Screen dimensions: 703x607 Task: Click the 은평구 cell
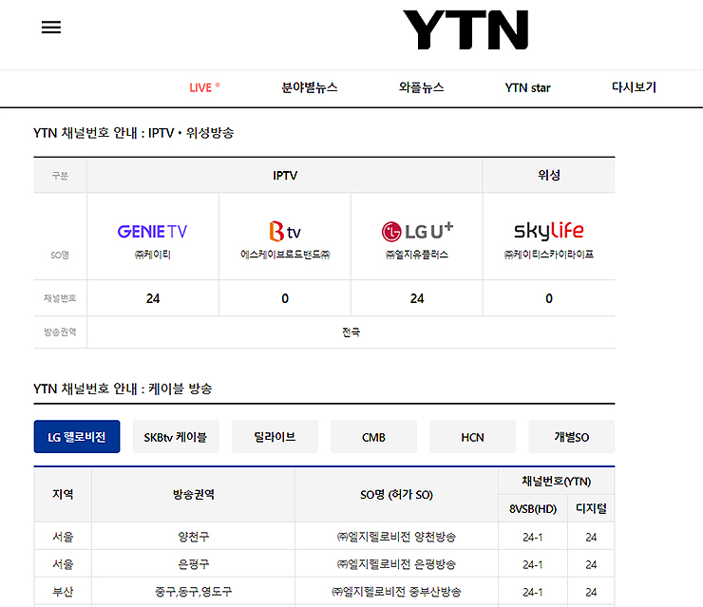pos(193,564)
